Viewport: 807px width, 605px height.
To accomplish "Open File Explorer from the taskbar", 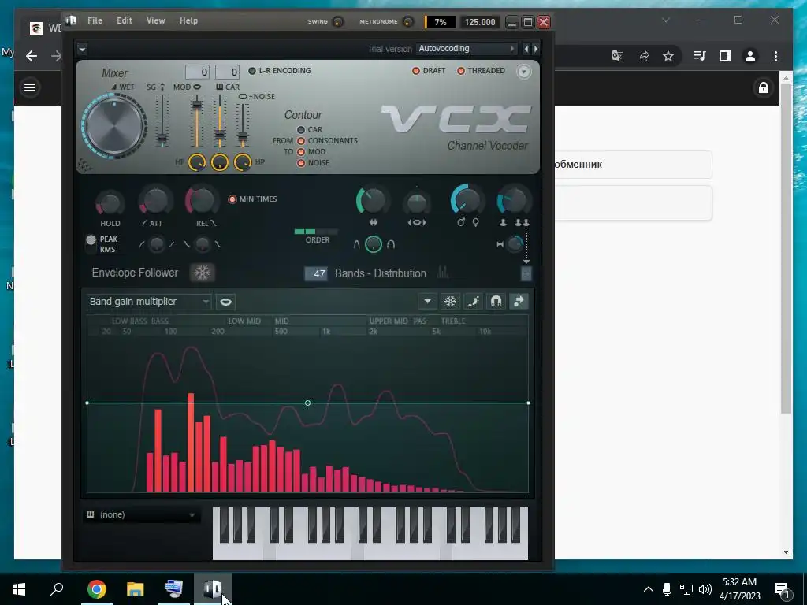I will tap(135, 589).
